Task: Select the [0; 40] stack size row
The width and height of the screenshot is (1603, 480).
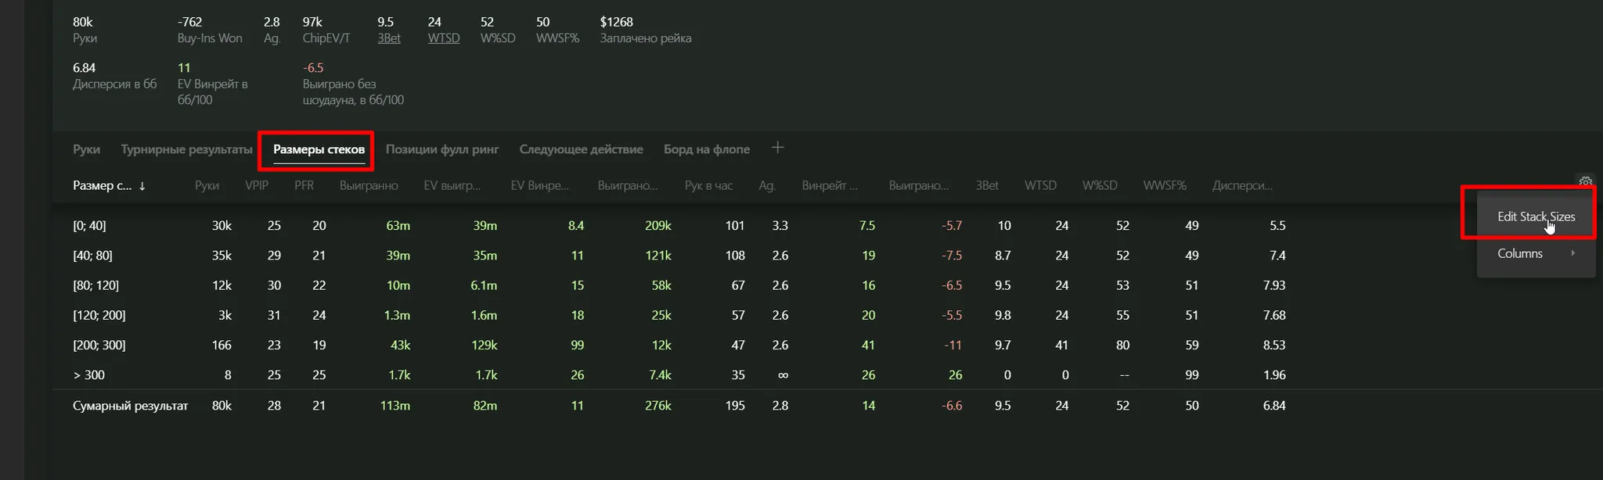Action: 89,226
